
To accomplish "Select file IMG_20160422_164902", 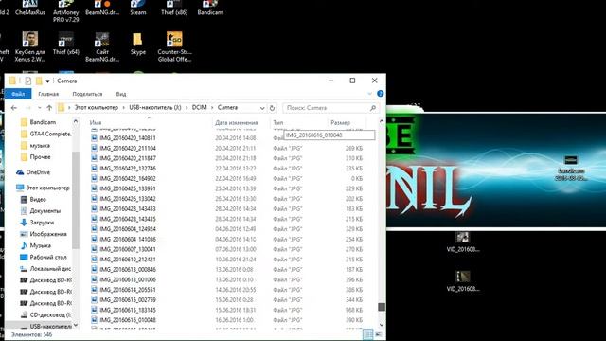I will (124, 178).
